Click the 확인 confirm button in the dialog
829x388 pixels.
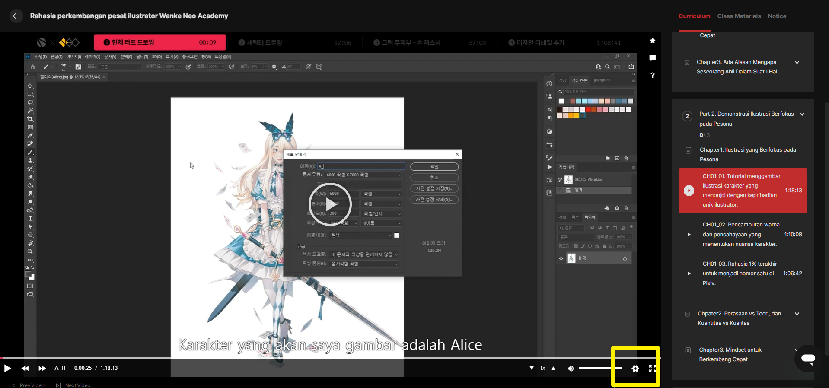point(434,167)
